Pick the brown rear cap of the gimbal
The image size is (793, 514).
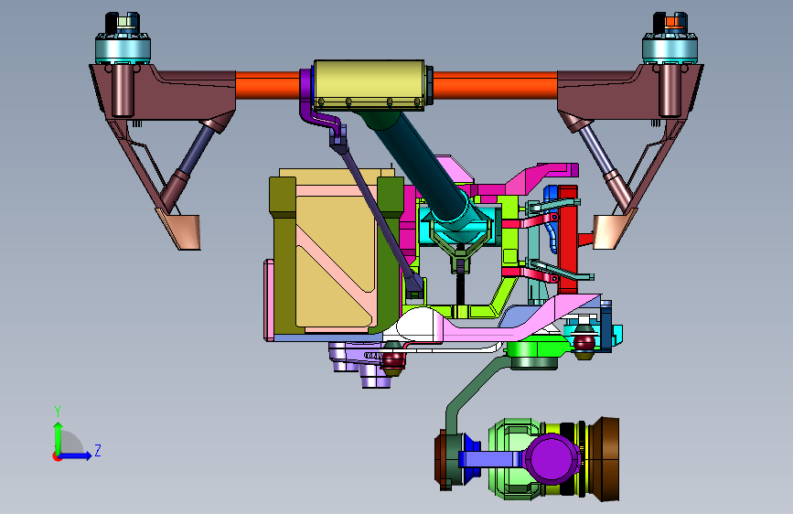tap(443, 459)
